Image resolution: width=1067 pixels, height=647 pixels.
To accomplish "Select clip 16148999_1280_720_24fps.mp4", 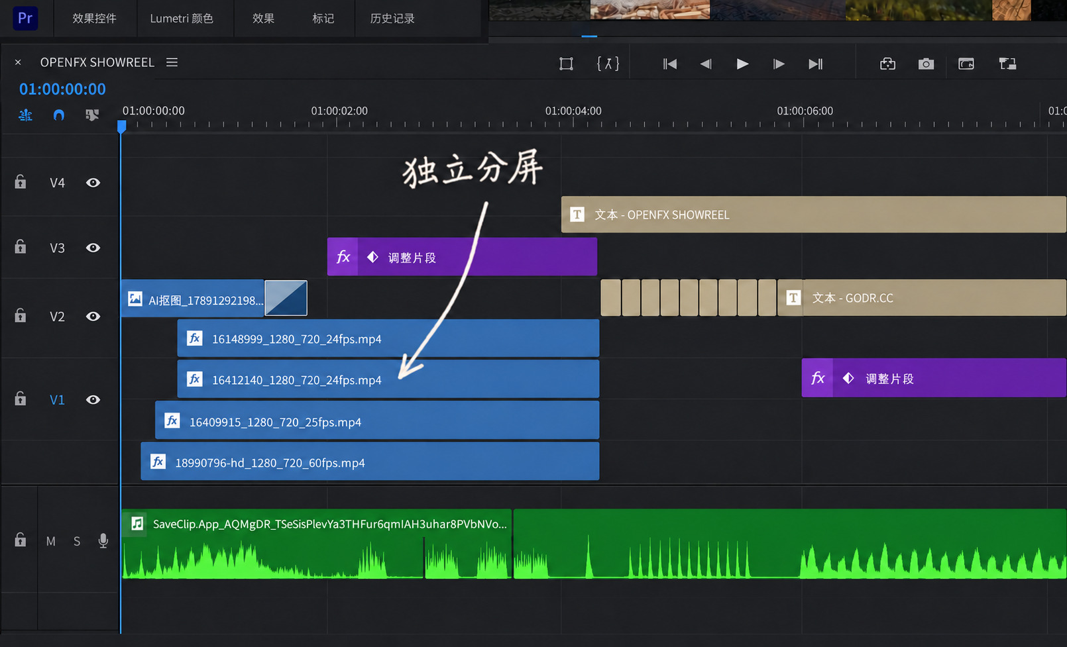I will coord(388,338).
